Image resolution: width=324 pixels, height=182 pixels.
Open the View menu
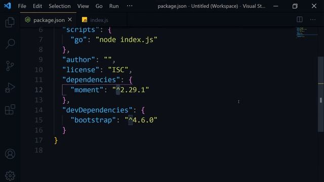coord(83,6)
